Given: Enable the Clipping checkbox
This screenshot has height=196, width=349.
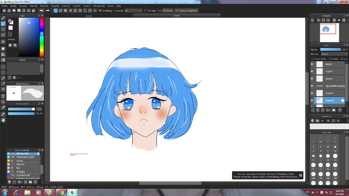Looking at the screenshot, I should pos(330,59).
